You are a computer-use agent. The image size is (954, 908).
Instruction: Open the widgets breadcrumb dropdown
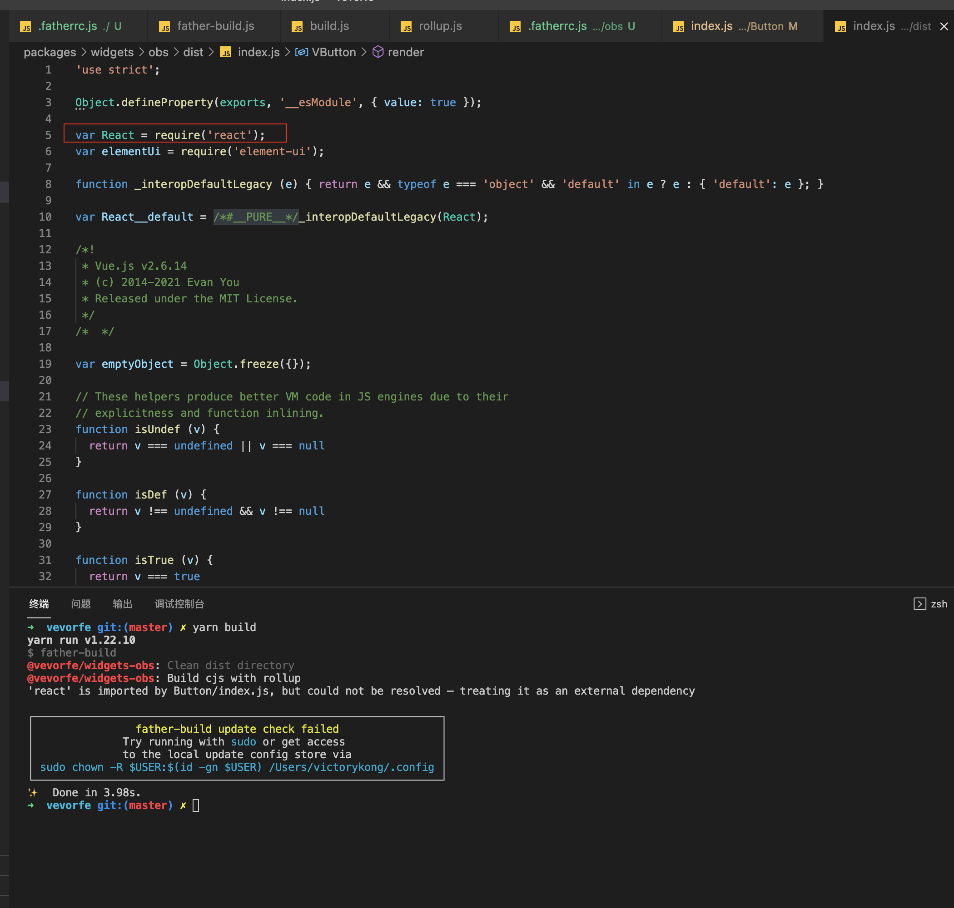(112, 52)
